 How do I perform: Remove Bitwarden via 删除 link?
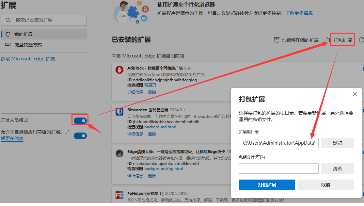pos(152,134)
